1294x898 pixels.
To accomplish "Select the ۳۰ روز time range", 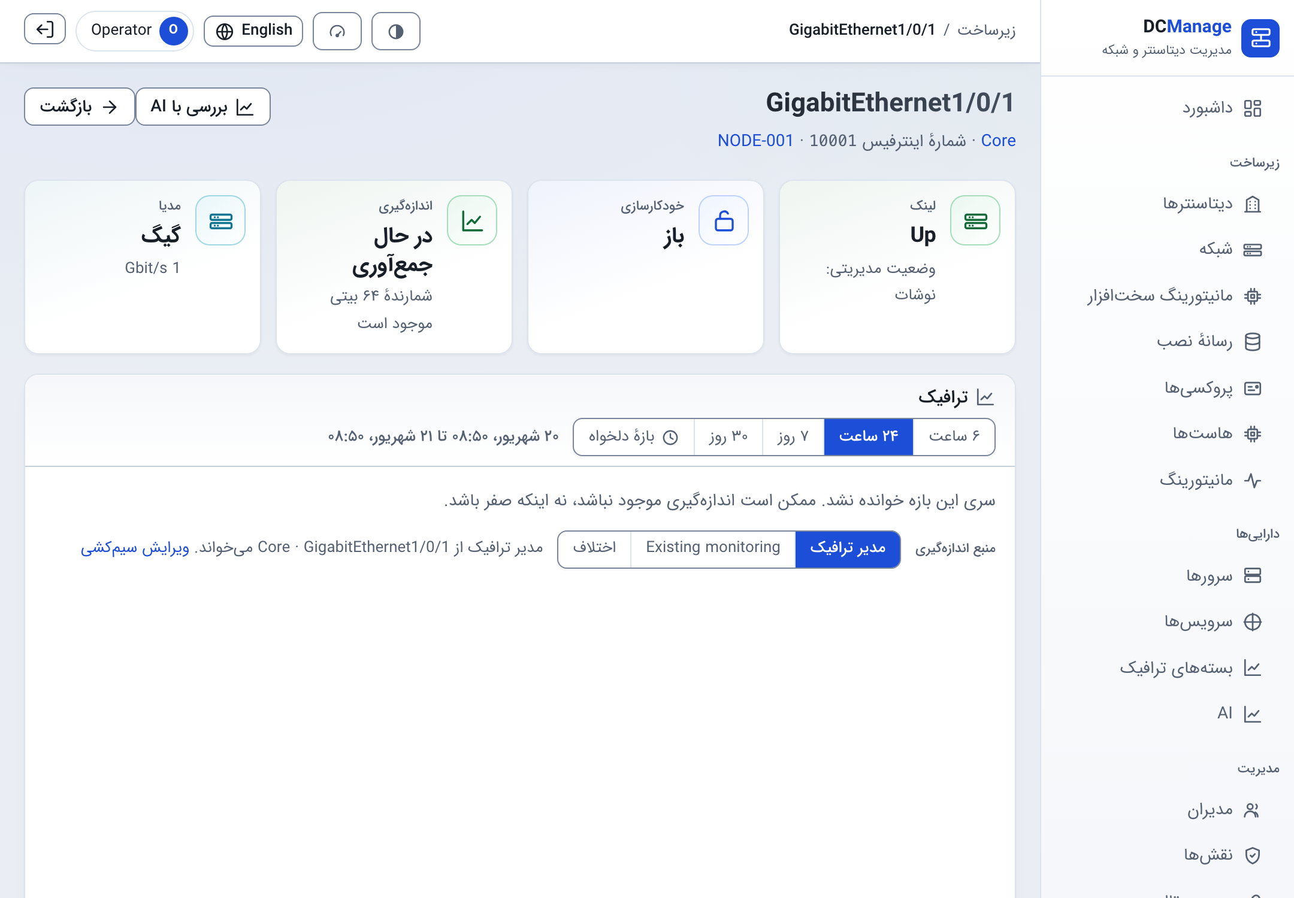I will pos(728,436).
